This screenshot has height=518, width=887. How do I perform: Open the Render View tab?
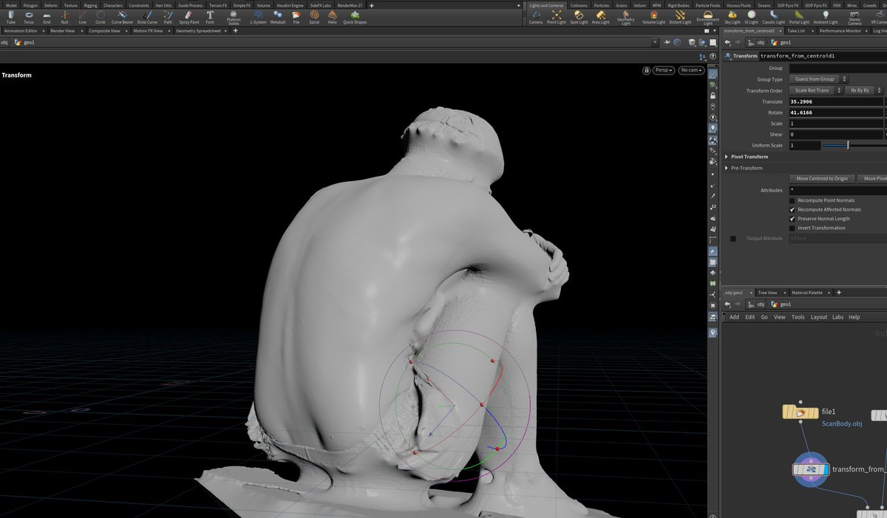[x=62, y=31]
